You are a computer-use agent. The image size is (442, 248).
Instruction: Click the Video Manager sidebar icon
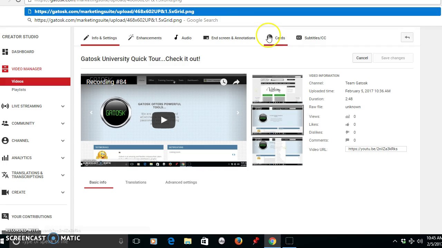(5, 69)
